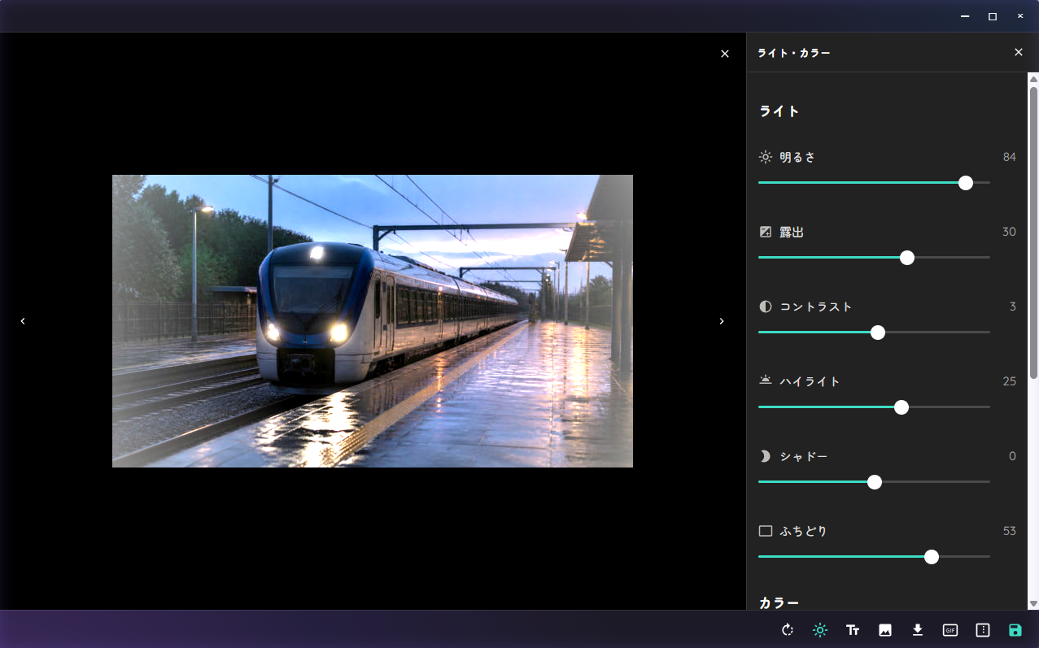Screen dimensions: 1039x648
Task: Click the 露出 value 30
Action: click(x=1010, y=232)
